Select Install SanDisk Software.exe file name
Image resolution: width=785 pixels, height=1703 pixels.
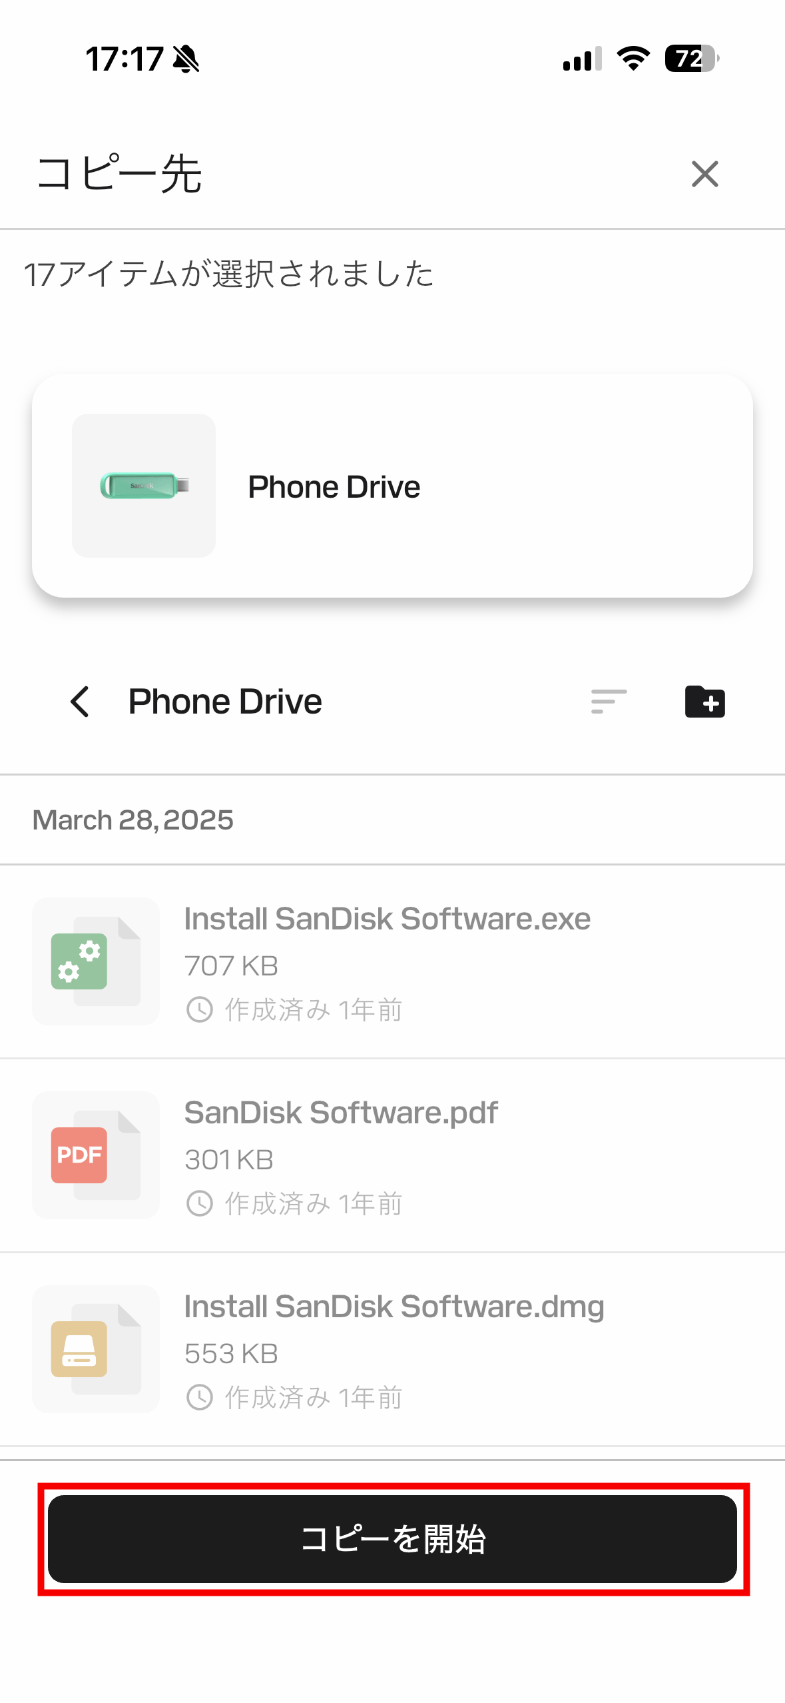[x=387, y=919]
